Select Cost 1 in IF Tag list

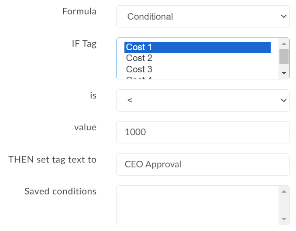197,47
